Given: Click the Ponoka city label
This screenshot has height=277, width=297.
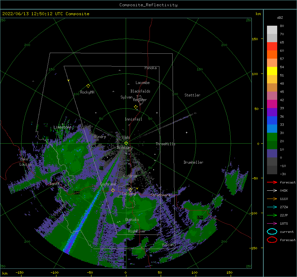Looking at the screenshot, I should 150,68.
